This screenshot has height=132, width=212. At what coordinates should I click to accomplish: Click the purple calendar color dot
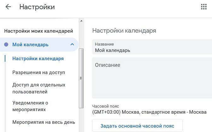point(6,45)
